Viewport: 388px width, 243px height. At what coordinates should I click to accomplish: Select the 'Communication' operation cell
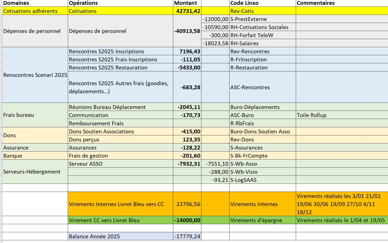point(120,115)
